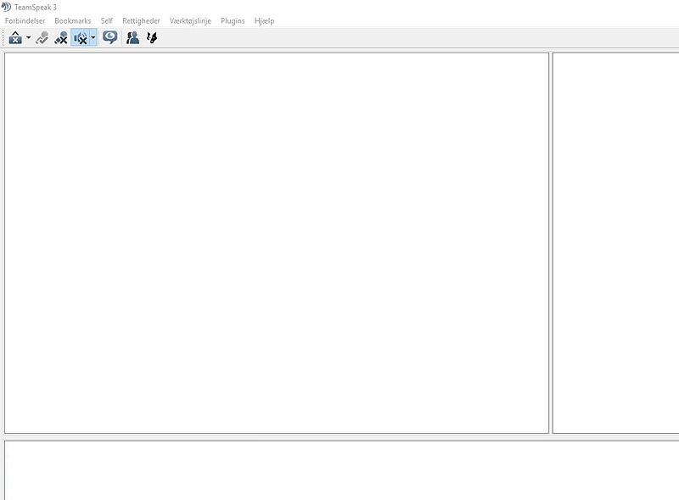Toggle the mute microphone icon
Screen dimensions: 679x500
tap(61, 37)
